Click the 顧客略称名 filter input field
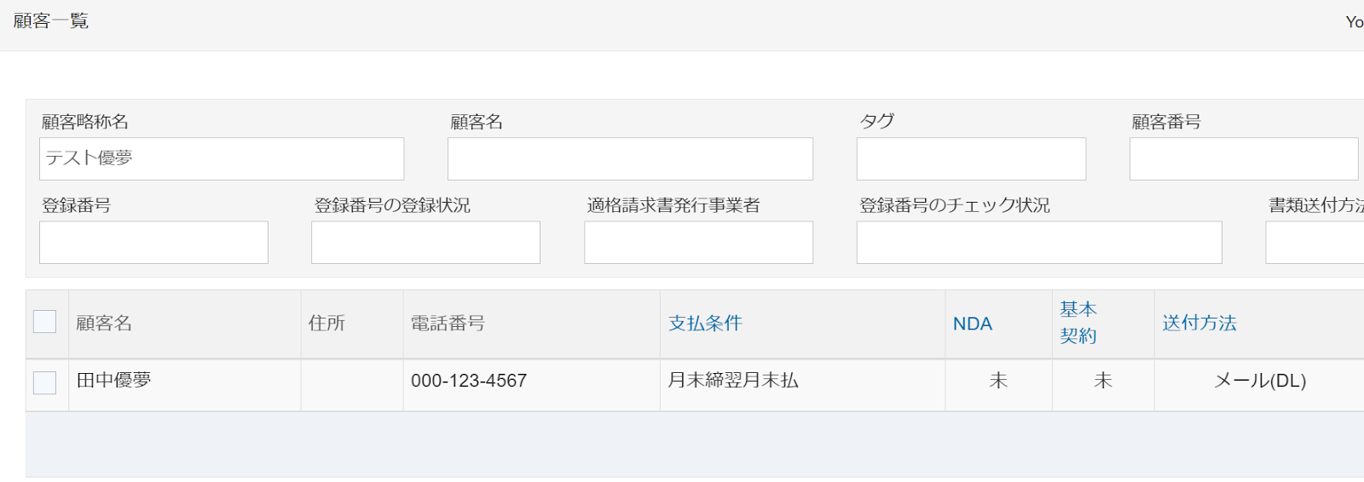 coord(222,159)
